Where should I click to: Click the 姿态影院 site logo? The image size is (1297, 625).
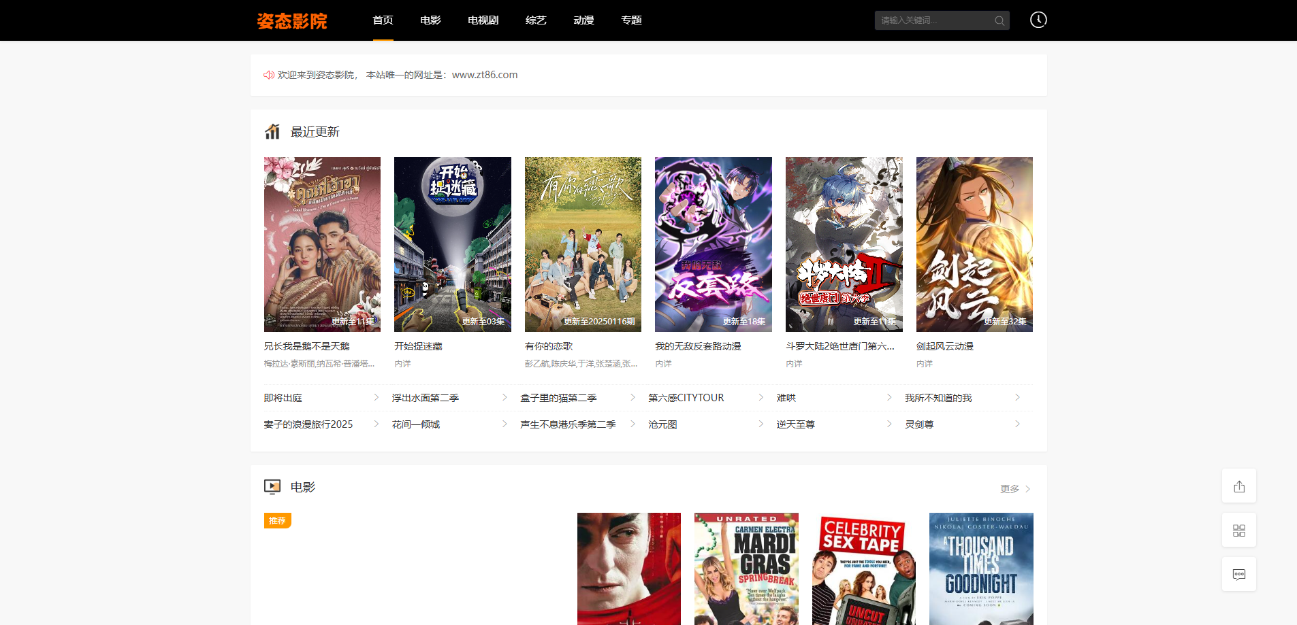coord(291,21)
